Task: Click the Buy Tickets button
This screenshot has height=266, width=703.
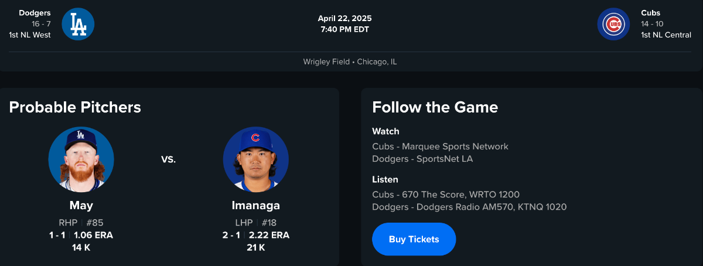Action: (414, 239)
